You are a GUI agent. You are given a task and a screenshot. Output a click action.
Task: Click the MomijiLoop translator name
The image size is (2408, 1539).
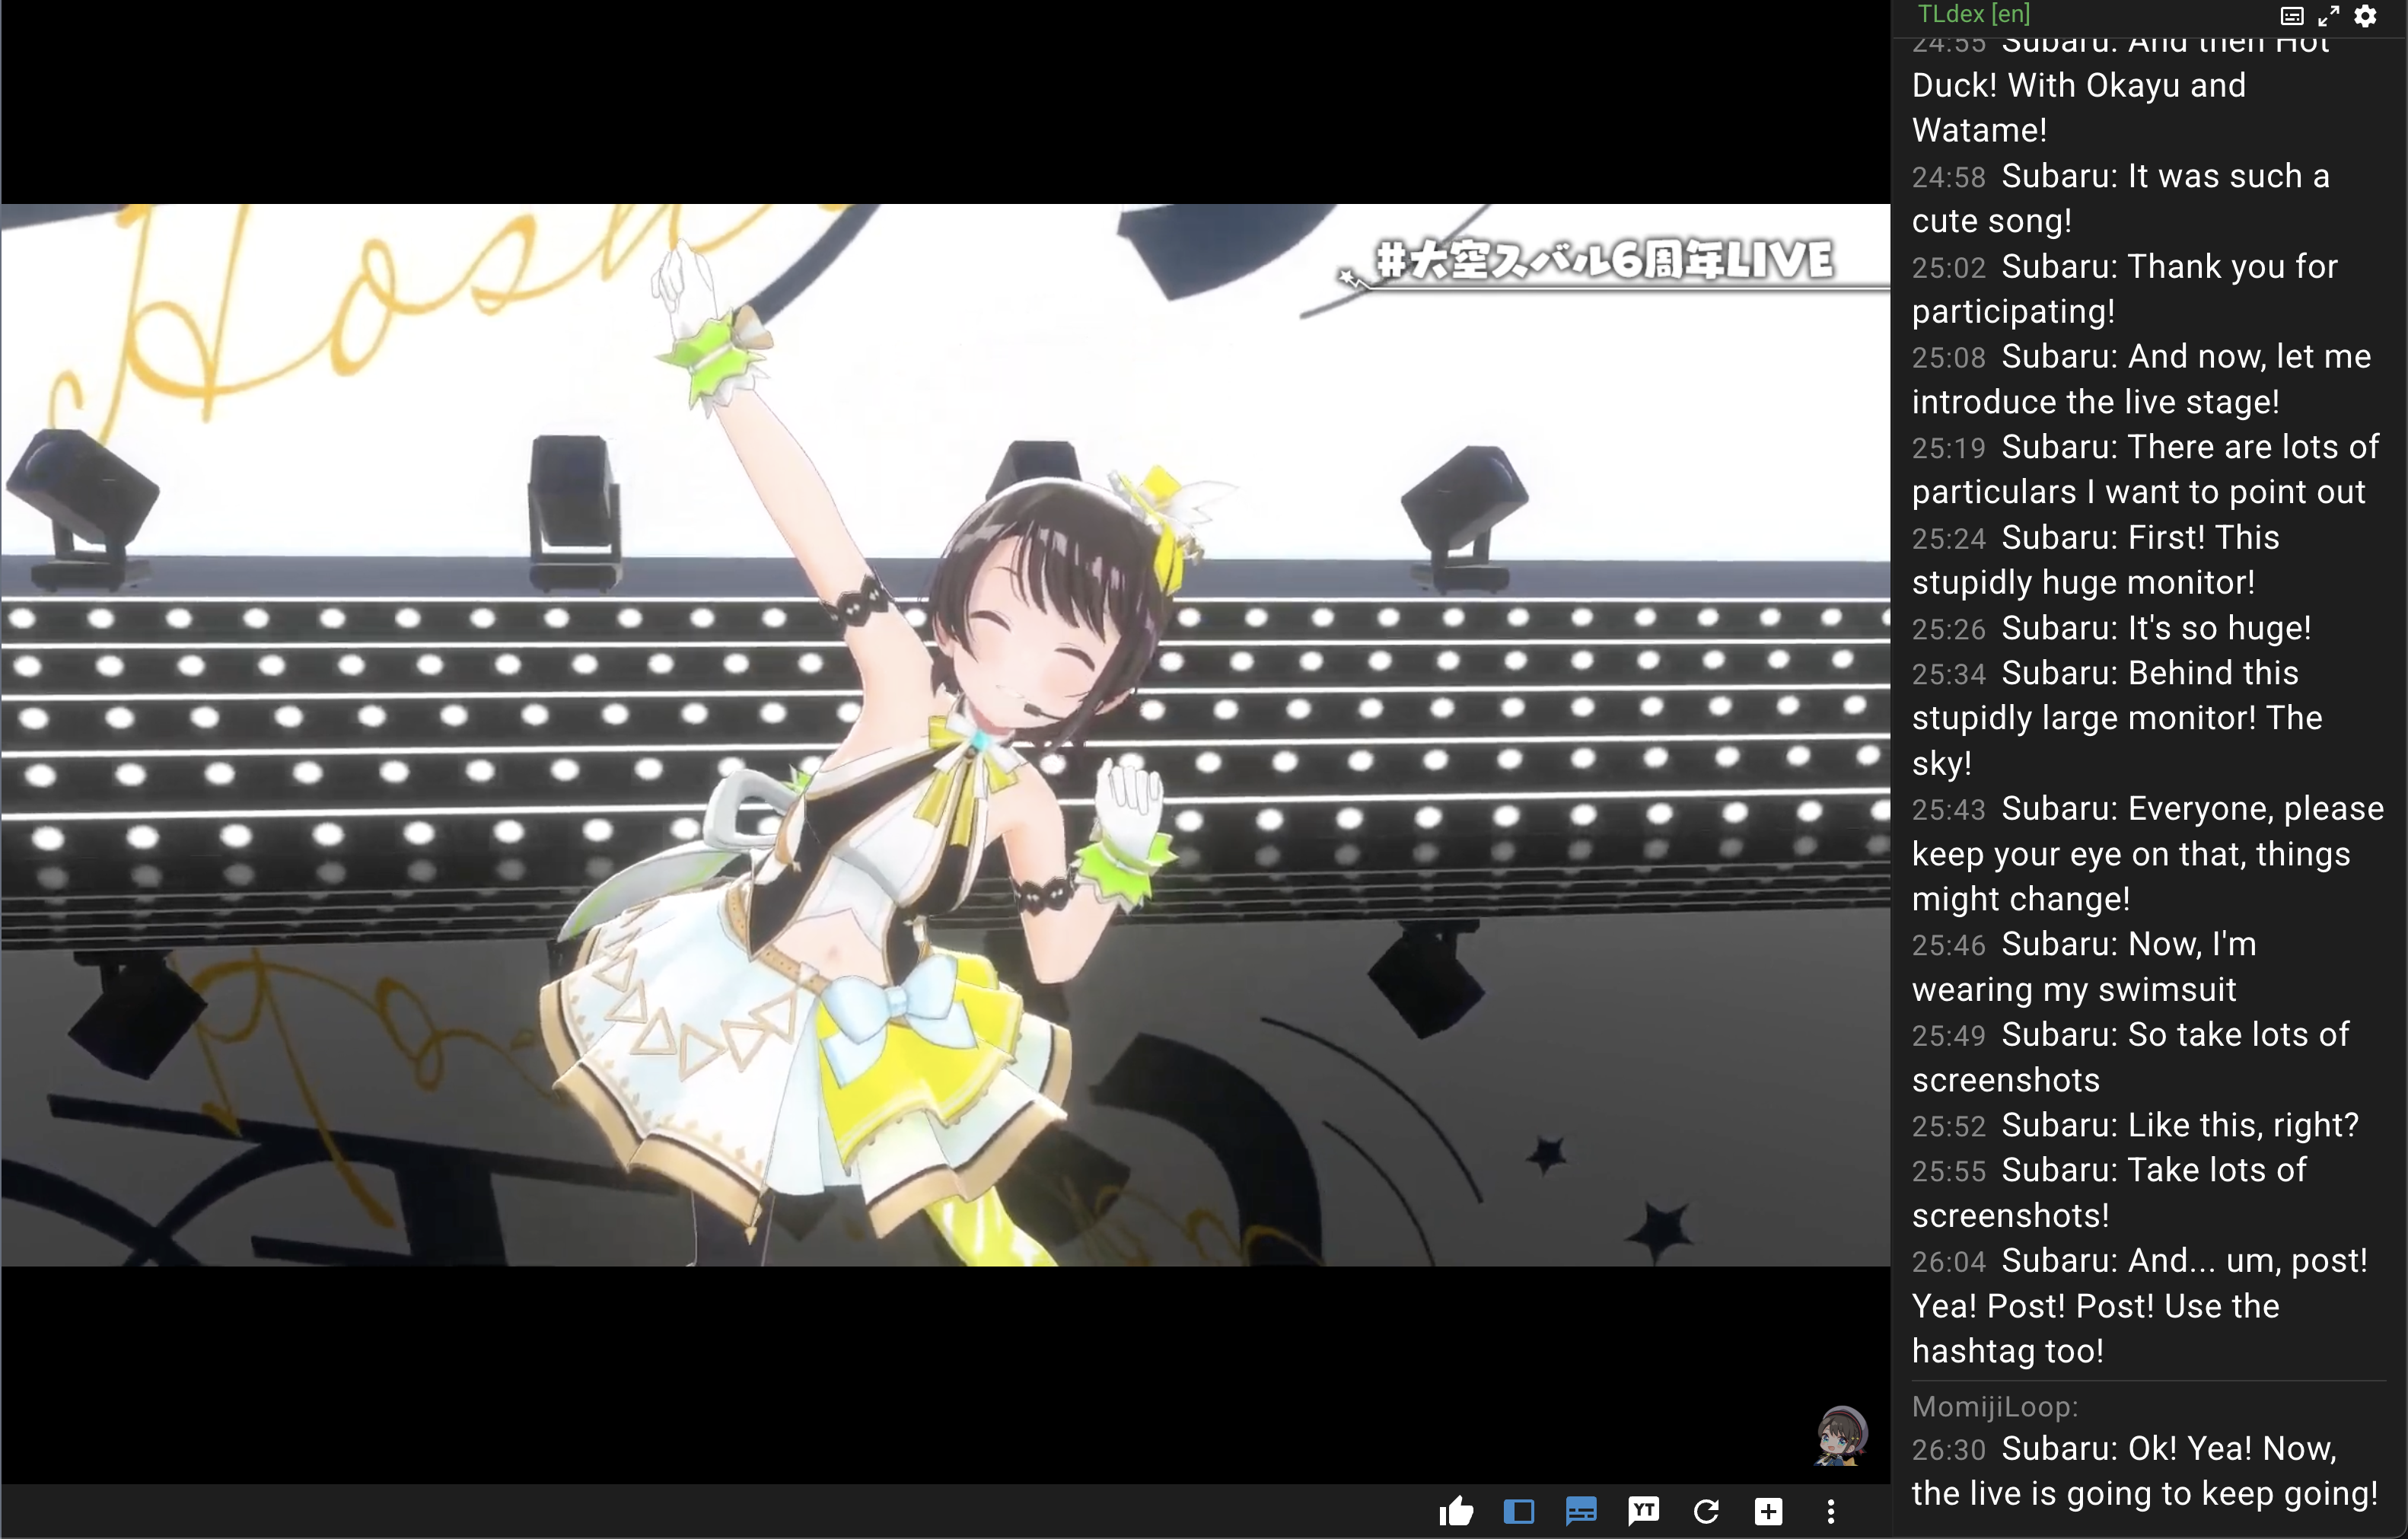tap(1994, 1407)
